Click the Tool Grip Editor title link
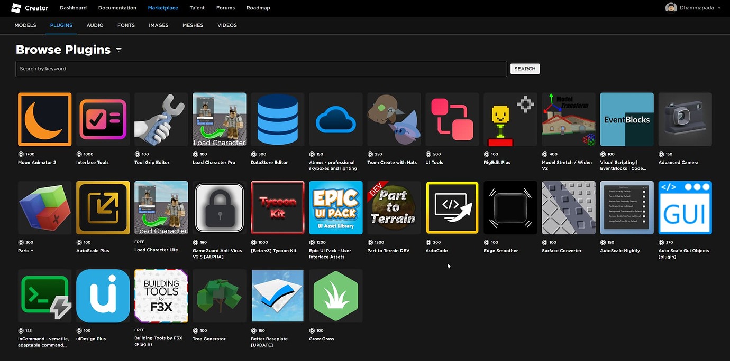The width and height of the screenshot is (730, 361). click(152, 163)
